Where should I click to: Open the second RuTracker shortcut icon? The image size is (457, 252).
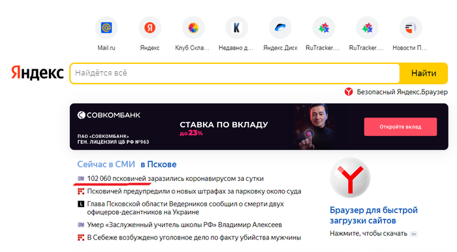(x=367, y=28)
